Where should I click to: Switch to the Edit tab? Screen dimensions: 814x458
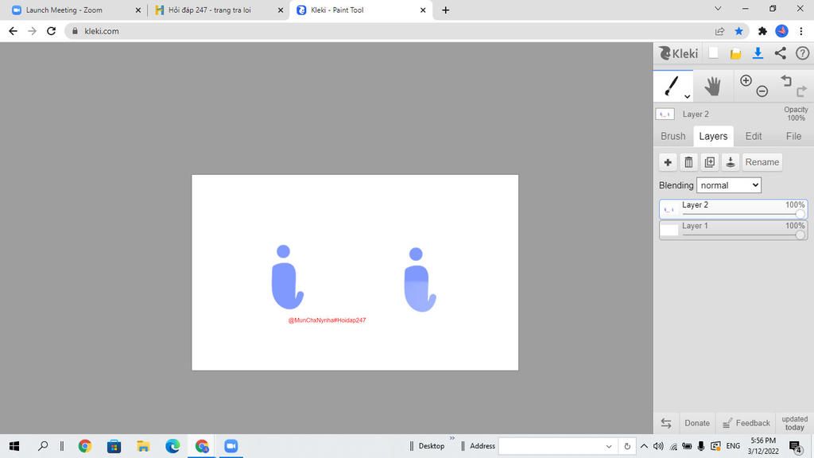(754, 136)
